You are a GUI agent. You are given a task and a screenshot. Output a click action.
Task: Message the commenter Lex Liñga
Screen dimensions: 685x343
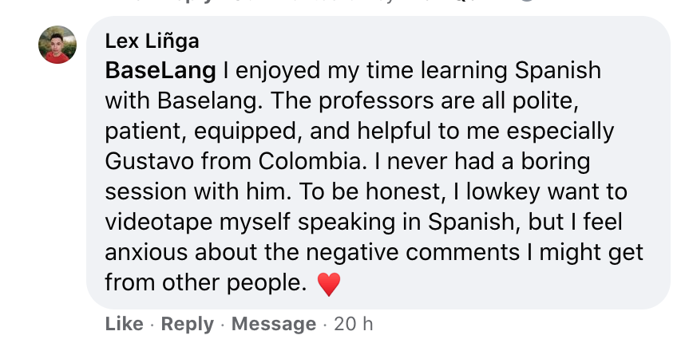(x=274, y=324)
